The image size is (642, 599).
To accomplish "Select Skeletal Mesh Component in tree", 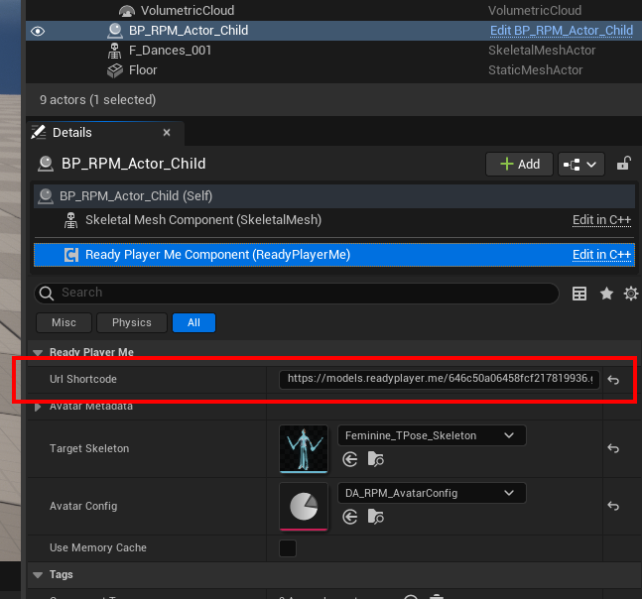I will click(x=202, y=220).
